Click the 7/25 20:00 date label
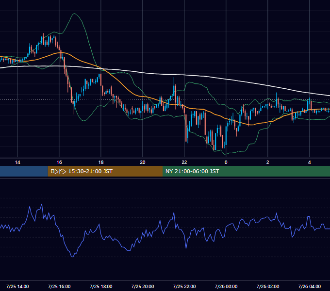 [x=143, y=286]
